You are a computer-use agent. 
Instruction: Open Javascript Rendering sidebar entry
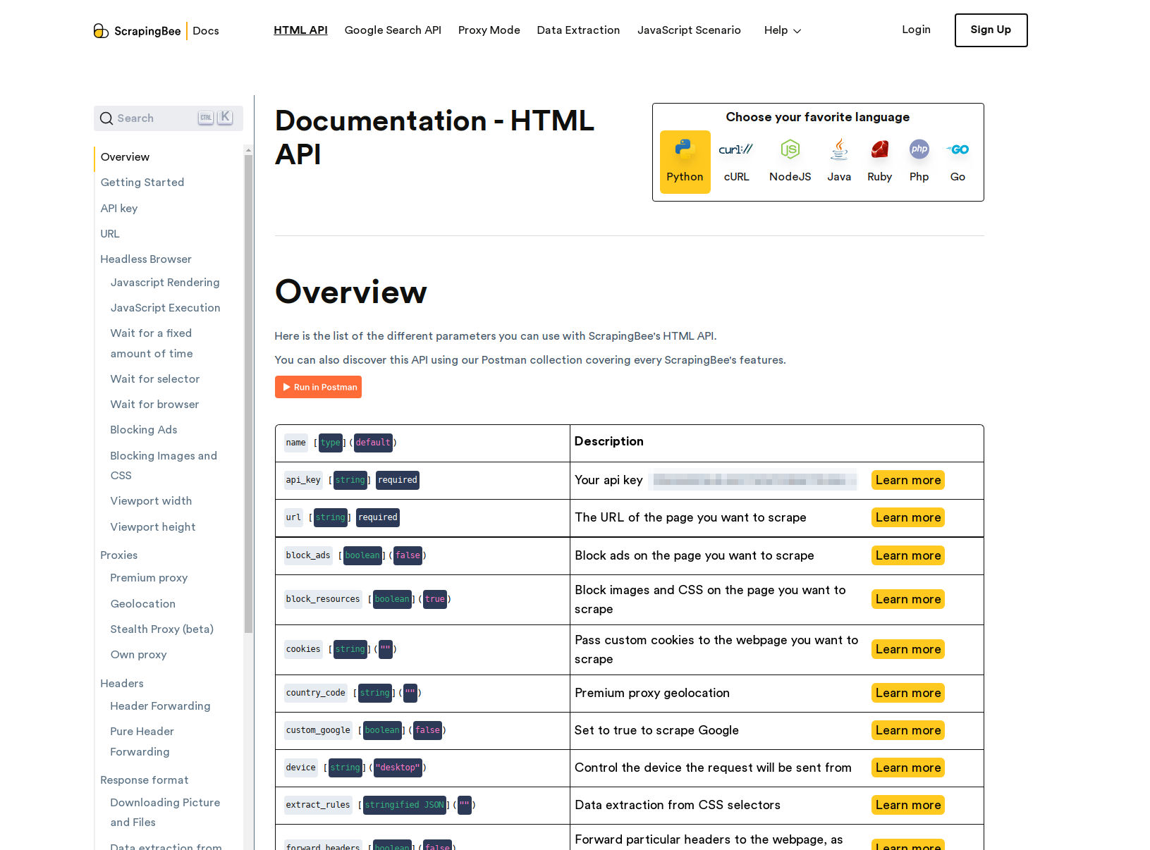point(165,283)
